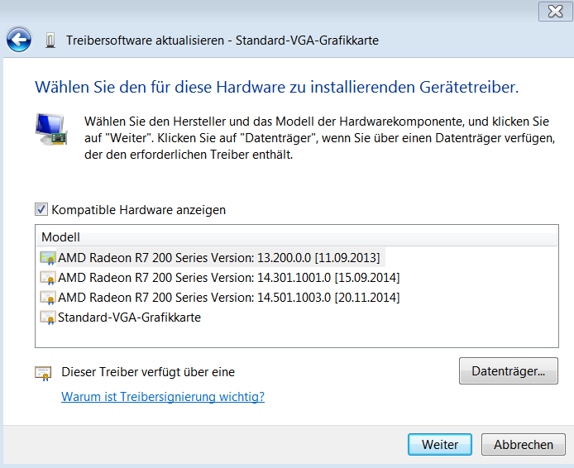Click the device icon beside the window title
The height and width of the screenshot is (468, 574).
[x=50, y=41]
